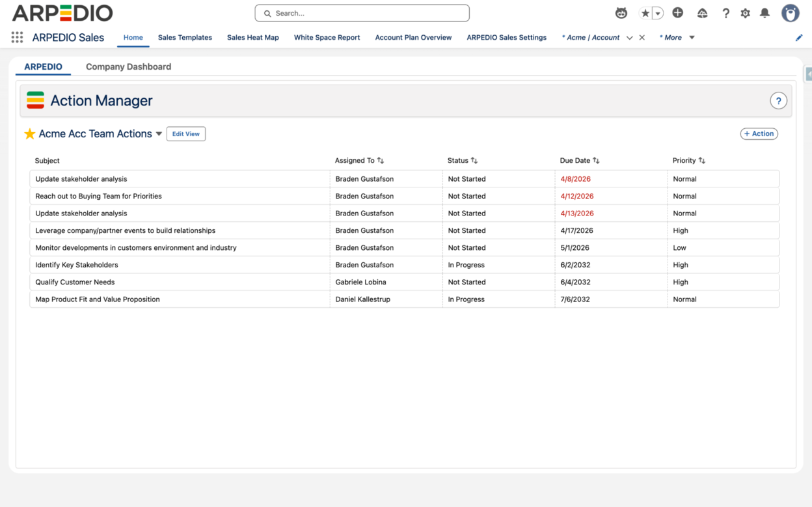Screen dimensions: 812x507
Task: Click the overdue date 4/13/2026
Action: [577, 213]
